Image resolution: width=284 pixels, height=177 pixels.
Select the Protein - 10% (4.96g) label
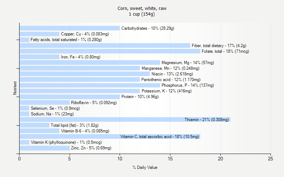[x=140, y=97]
